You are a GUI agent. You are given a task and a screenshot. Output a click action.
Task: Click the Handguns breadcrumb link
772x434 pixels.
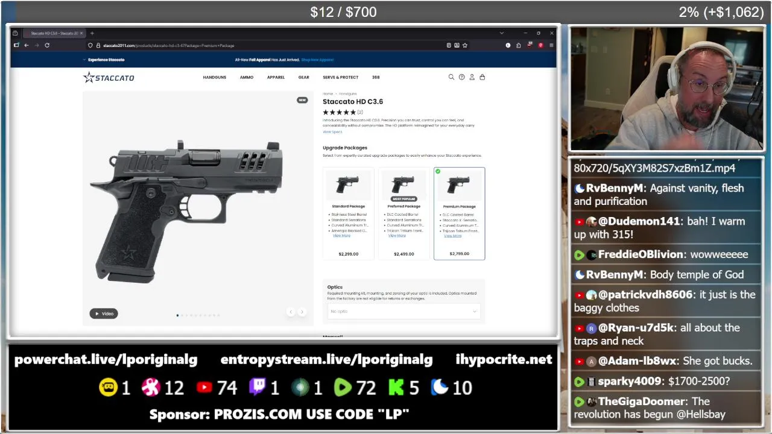tap(347, 94)
